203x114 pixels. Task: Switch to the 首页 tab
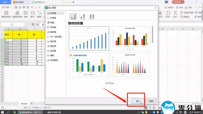tap(5, 2)
